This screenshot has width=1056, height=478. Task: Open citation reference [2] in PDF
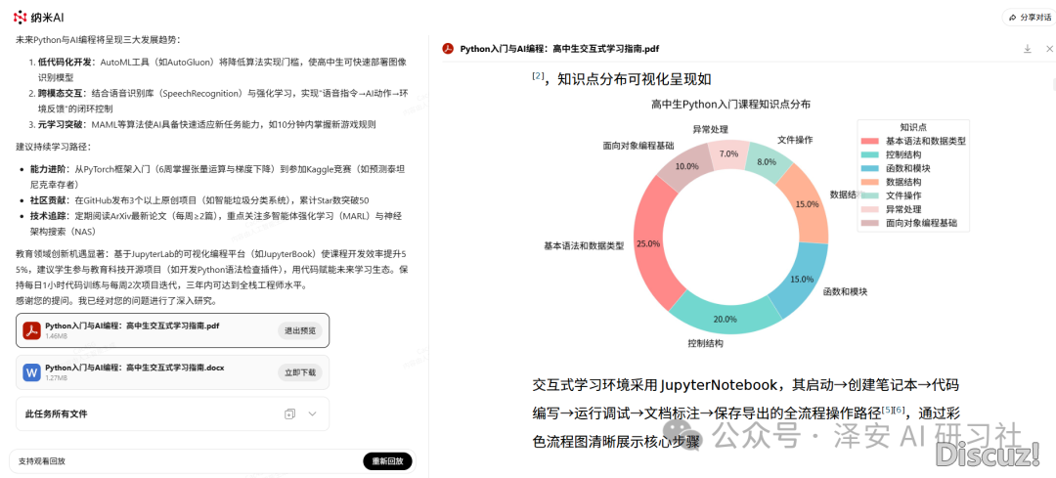(x=538, y=76)
